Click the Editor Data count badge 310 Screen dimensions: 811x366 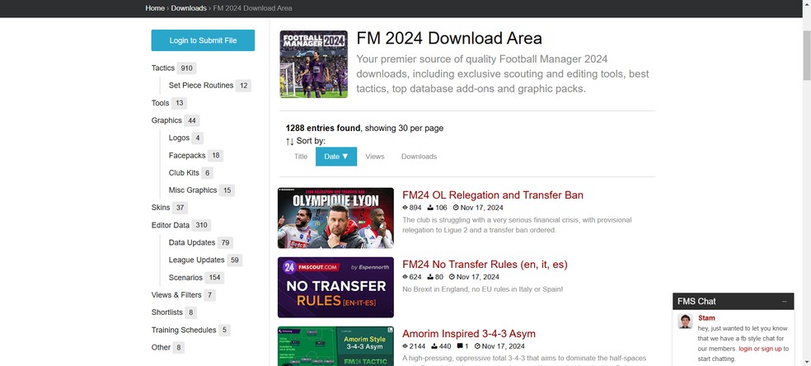click(x=201, y=225)
